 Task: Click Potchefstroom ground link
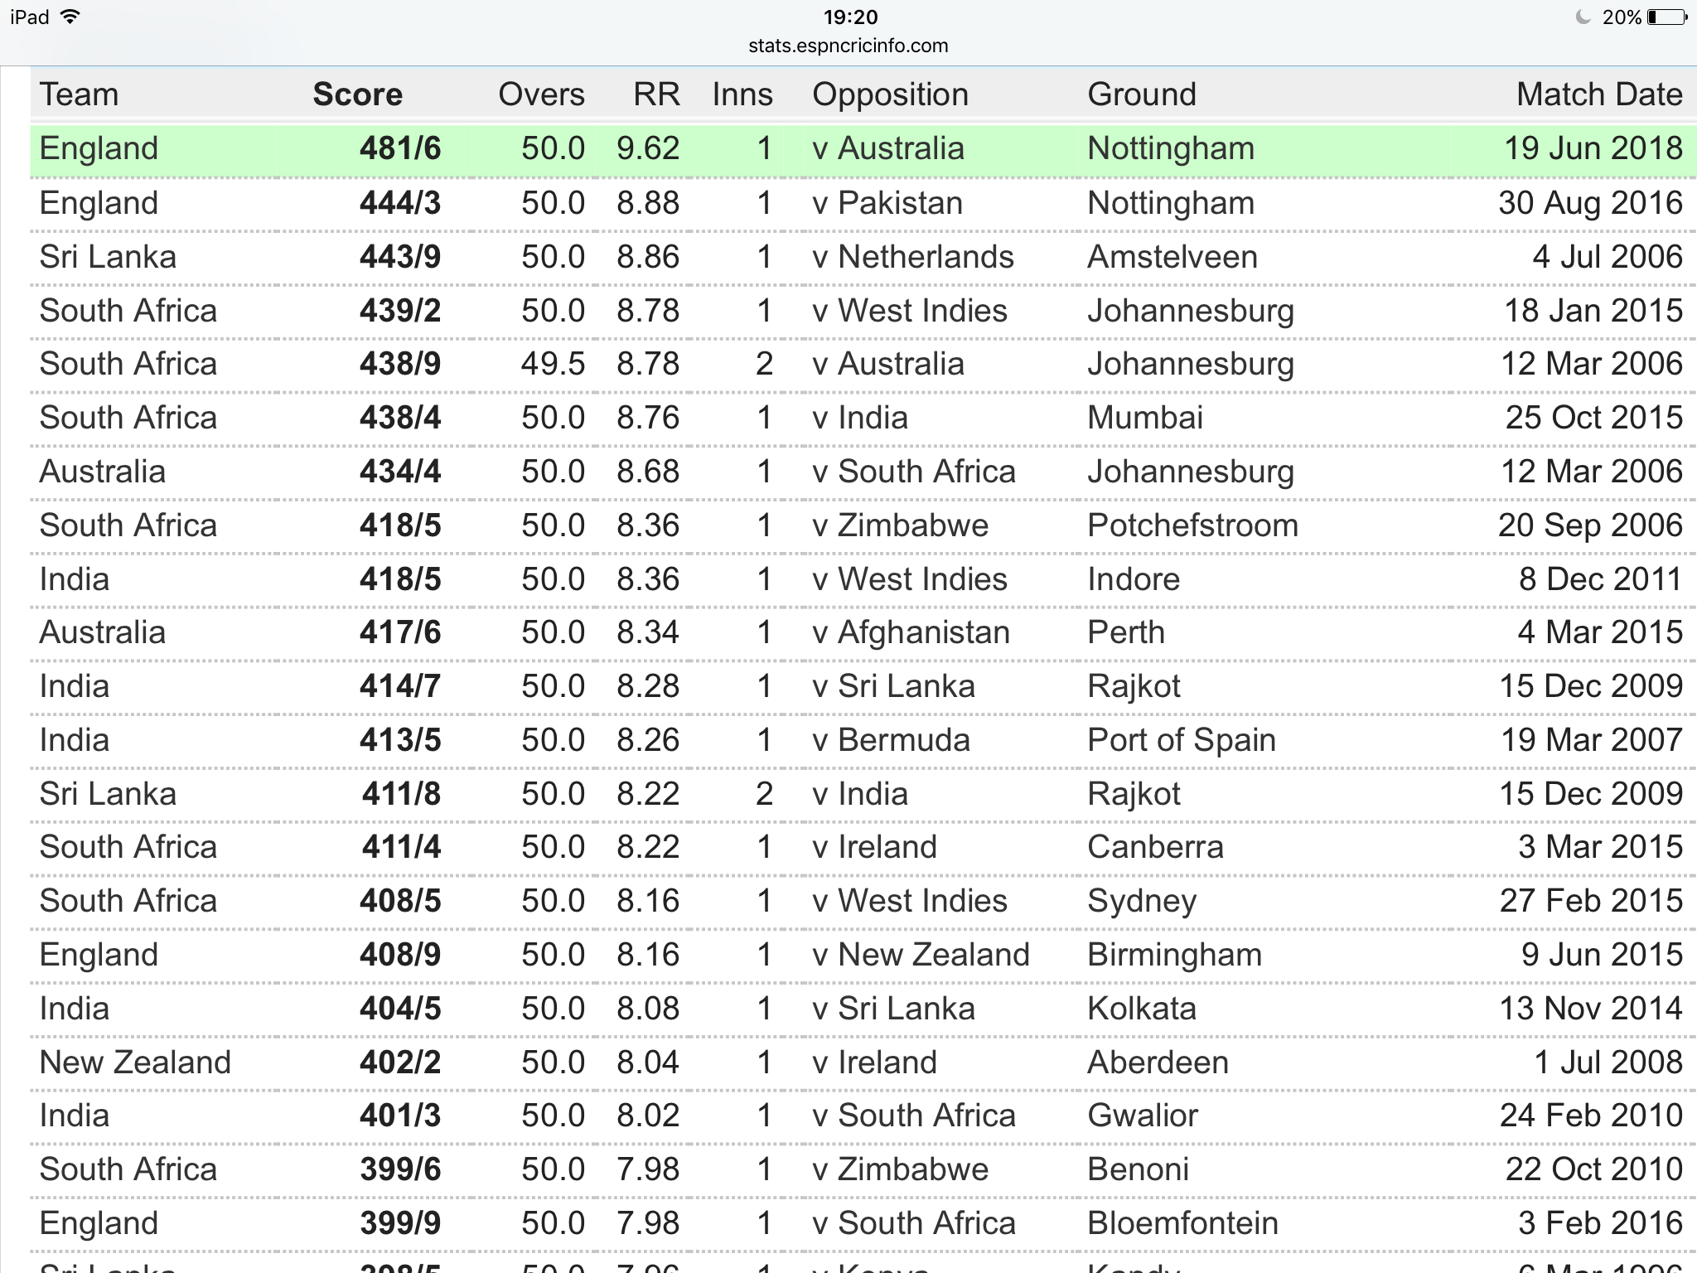pos(1192,525)
